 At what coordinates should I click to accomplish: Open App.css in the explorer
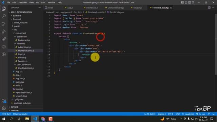coord(19,72)
